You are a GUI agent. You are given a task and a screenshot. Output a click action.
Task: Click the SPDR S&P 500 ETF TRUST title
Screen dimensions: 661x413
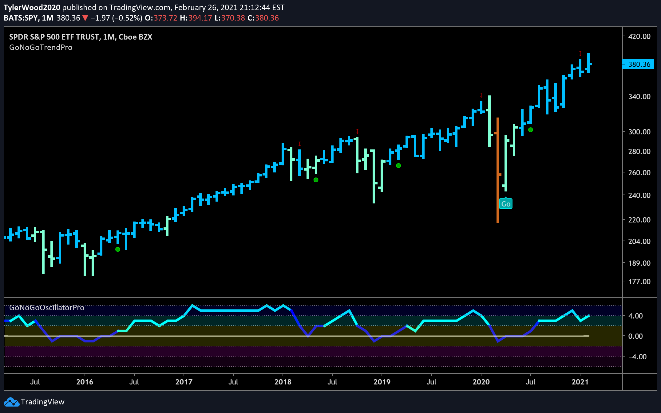pos(81,37)
